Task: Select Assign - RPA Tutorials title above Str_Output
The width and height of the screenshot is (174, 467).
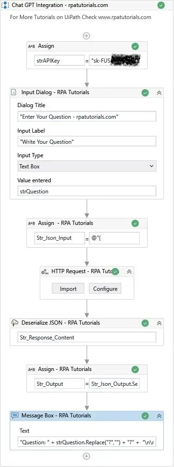Action: point(65,369)
